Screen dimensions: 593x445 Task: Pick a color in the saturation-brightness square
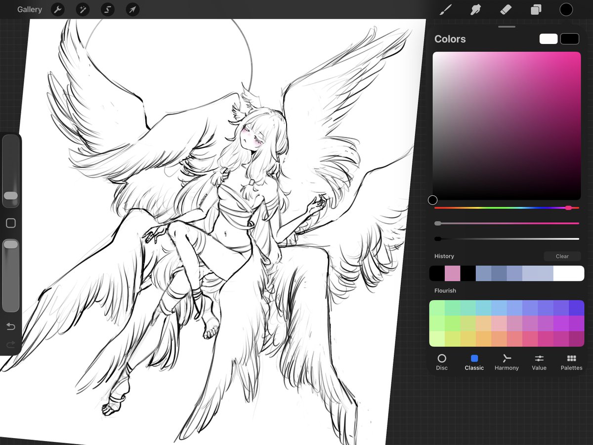(507, 126)
